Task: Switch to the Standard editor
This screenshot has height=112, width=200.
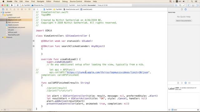Action: 176,5
